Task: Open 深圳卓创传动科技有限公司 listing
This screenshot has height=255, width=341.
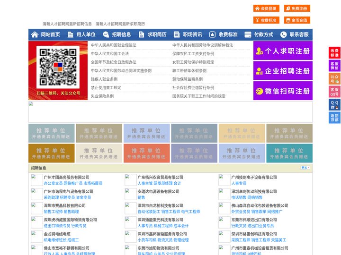Action: pos(254,191)
